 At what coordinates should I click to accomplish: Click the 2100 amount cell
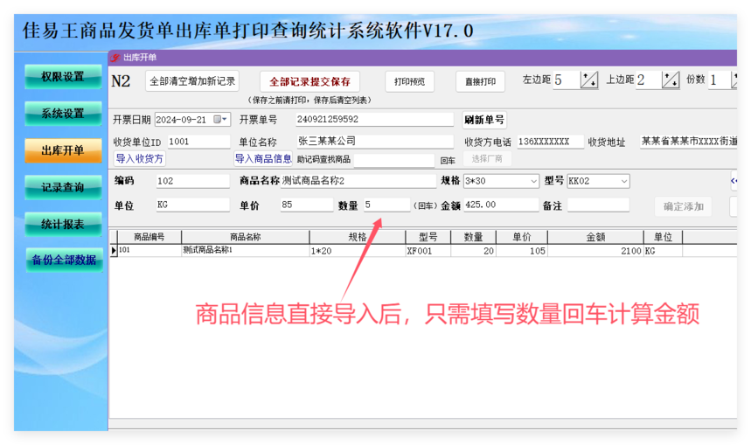click(x=595, y=251)
